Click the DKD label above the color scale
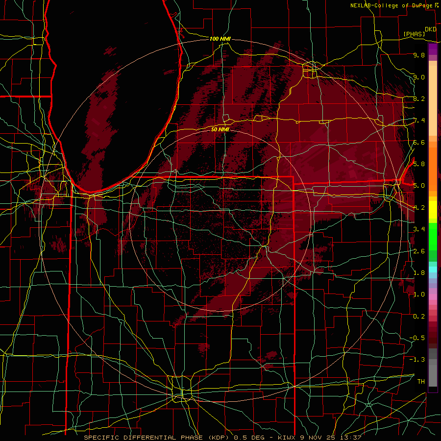 coord(431,29)
